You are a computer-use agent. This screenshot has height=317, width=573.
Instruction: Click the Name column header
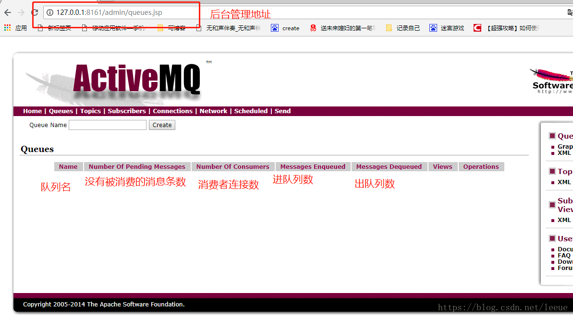coord(68,167)
